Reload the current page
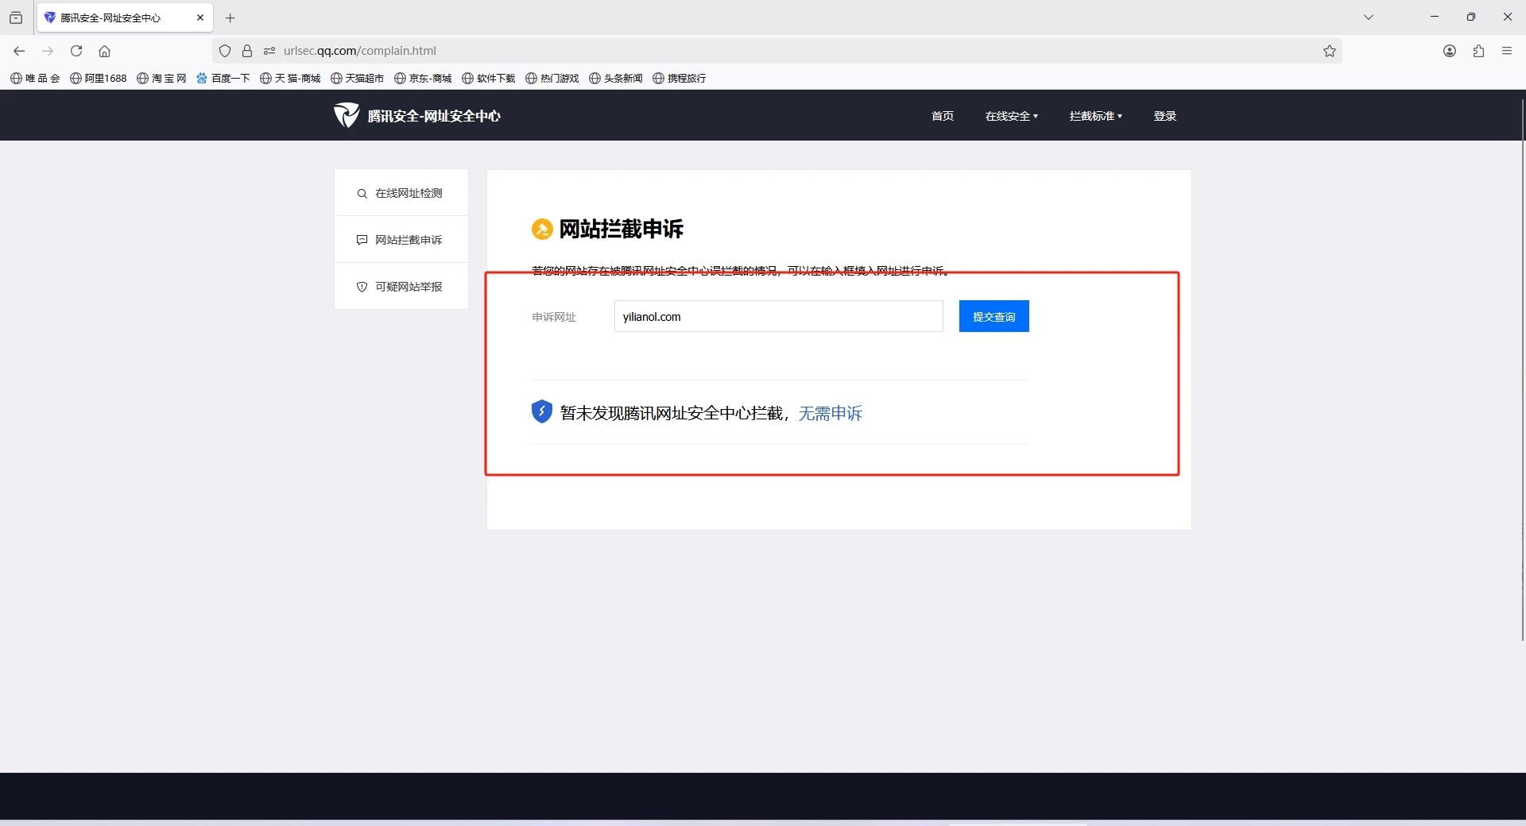This screenshot has height=826, width=1526. pos(76,51)
